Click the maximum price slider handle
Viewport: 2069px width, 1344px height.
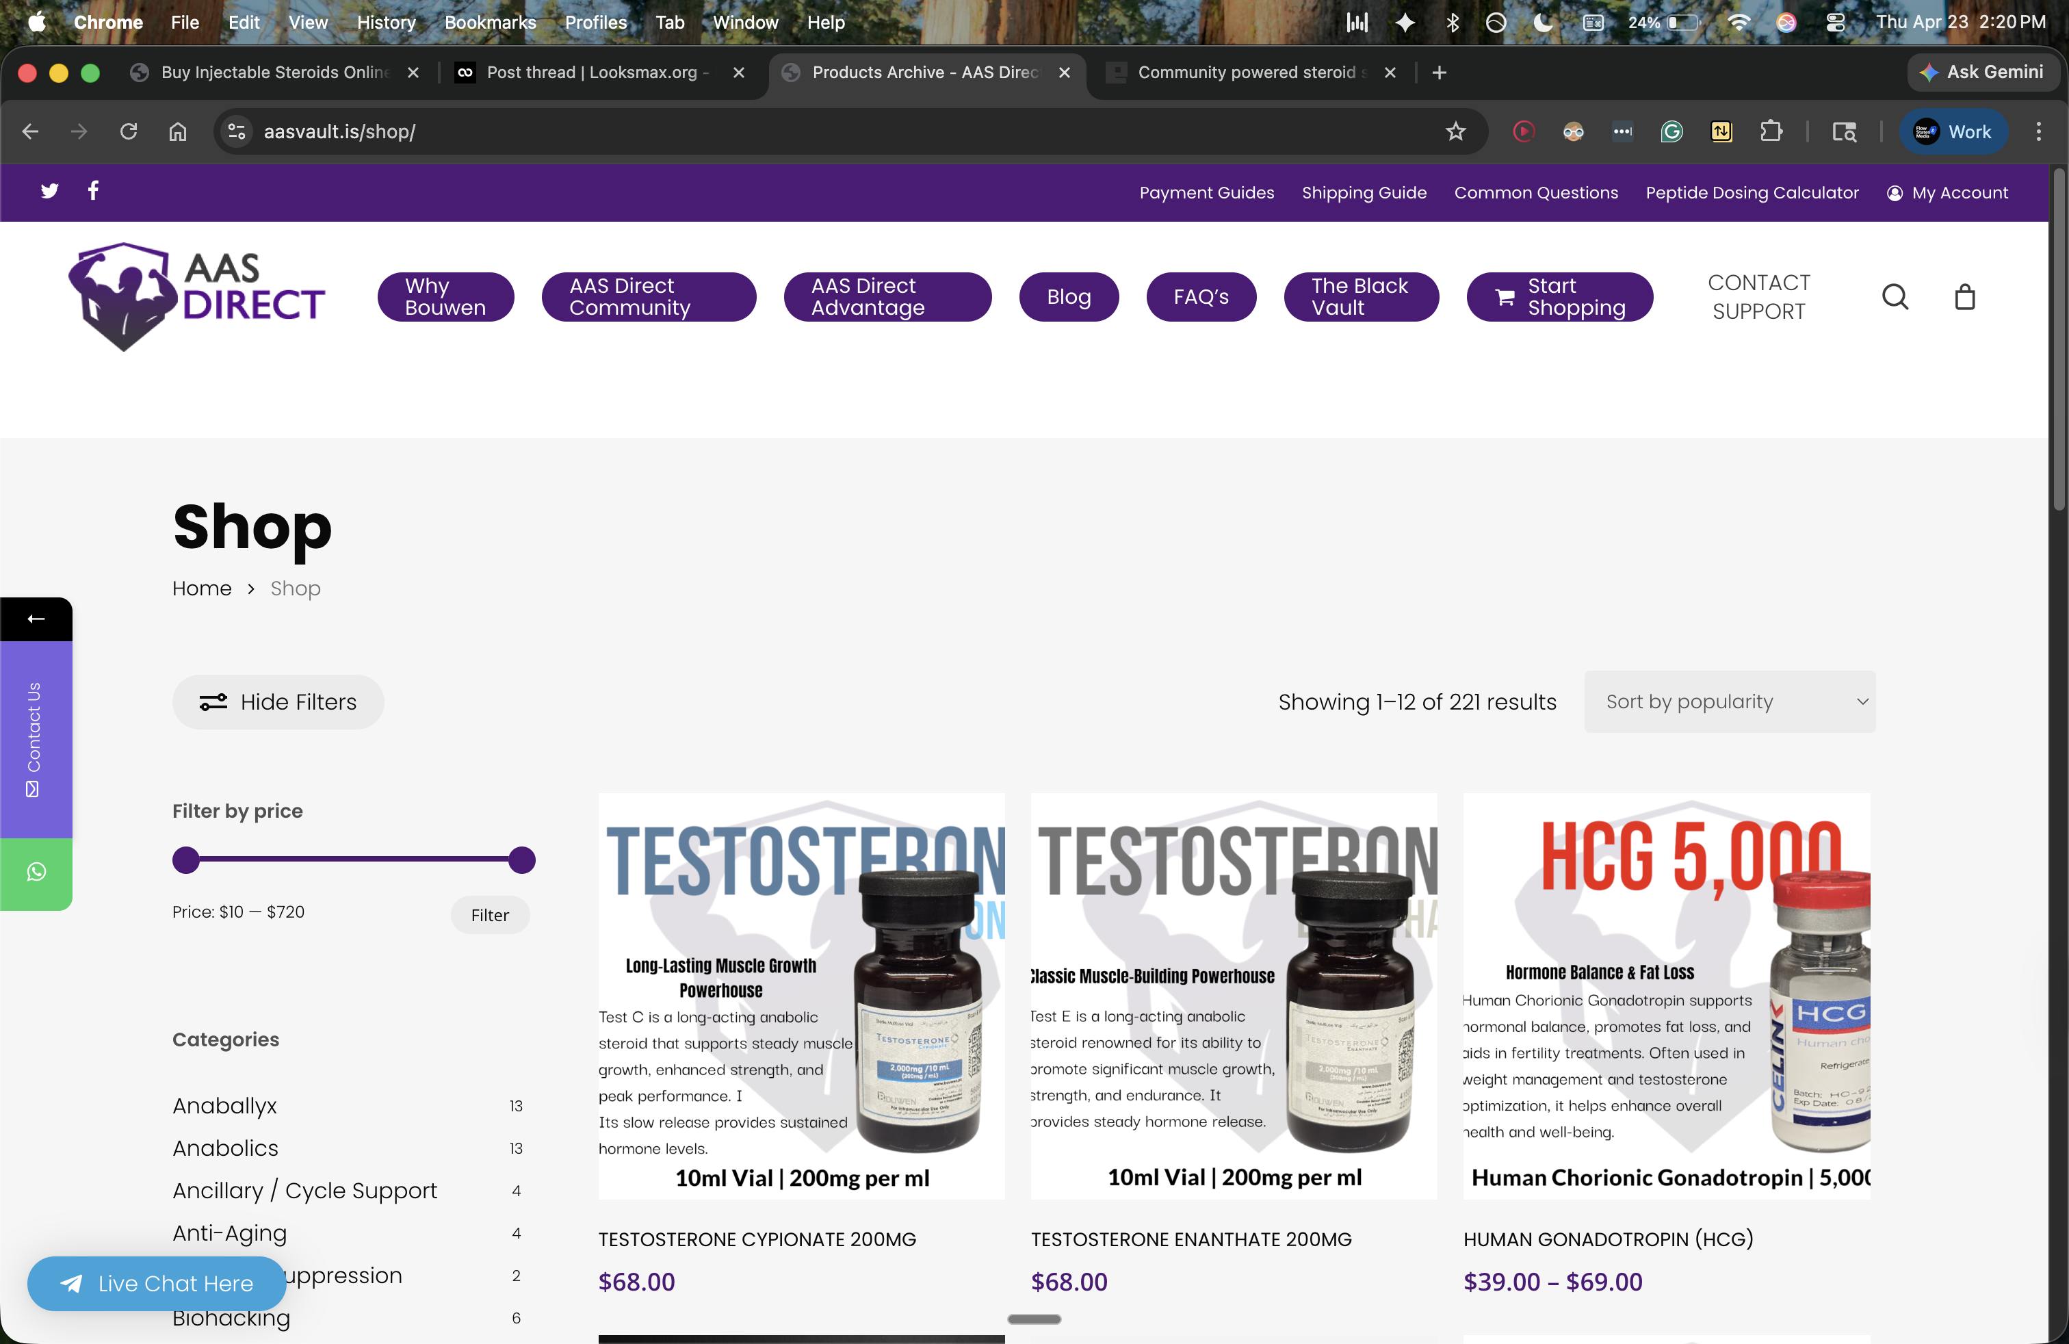point(521,860)
